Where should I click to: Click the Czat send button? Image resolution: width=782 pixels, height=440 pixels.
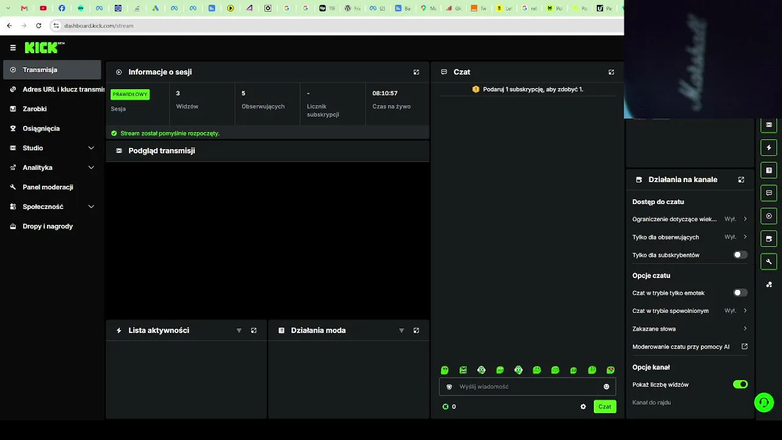pos(605,406)
